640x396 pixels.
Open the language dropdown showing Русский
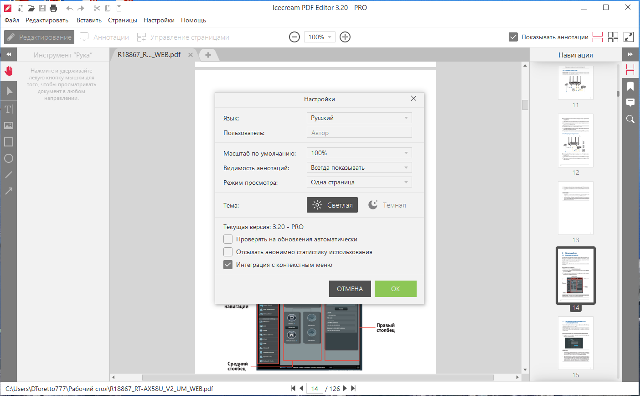[359, 118]
